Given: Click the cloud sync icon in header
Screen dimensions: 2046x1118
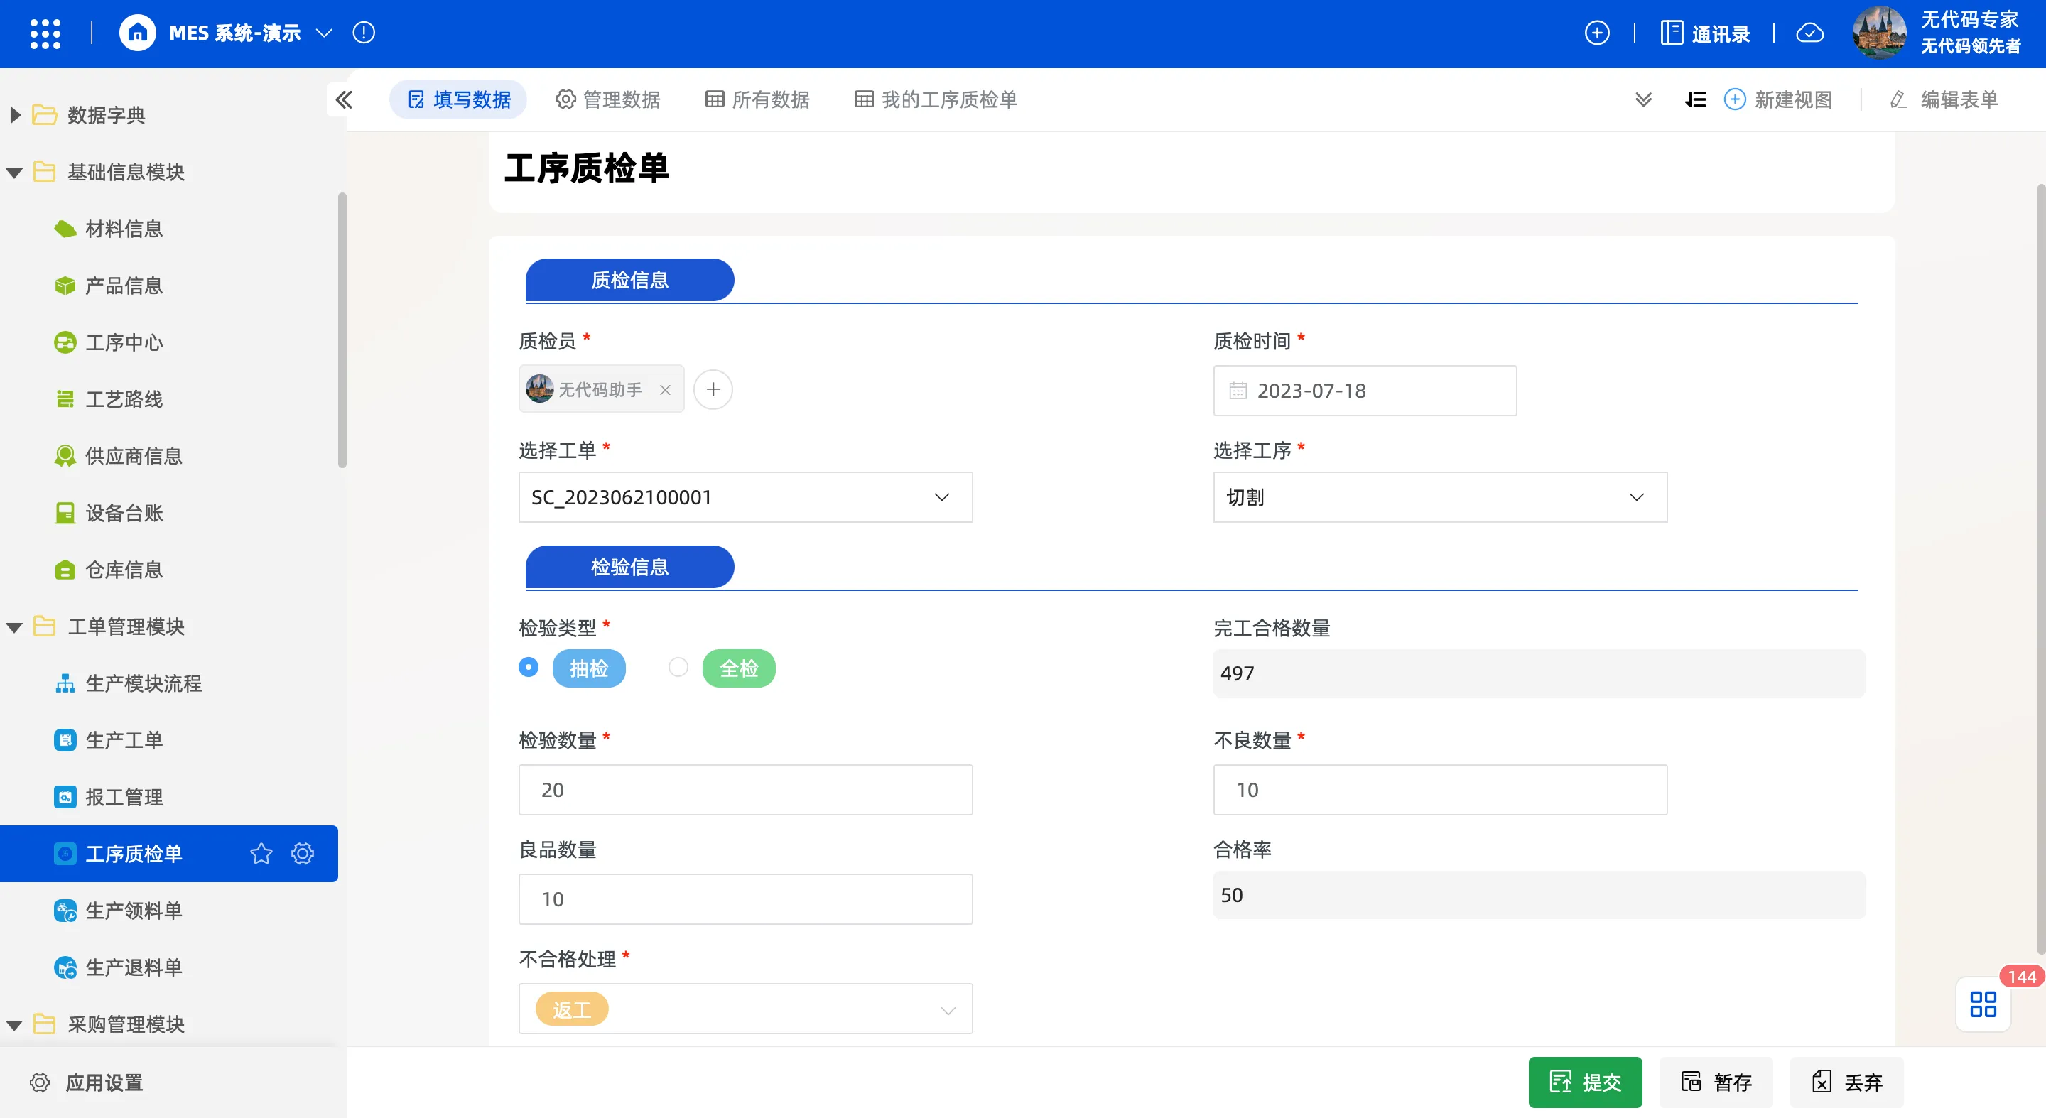Looking at the screenshot, I should coord(1810,33).
